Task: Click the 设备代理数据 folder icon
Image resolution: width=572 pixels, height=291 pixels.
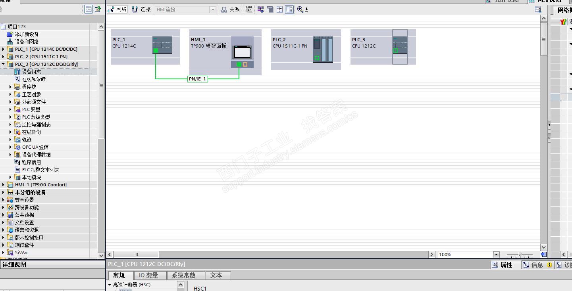Action: point(17,155)
